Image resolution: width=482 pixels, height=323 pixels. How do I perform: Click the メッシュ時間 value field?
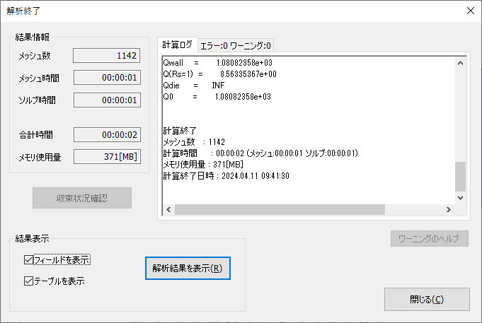107,78
